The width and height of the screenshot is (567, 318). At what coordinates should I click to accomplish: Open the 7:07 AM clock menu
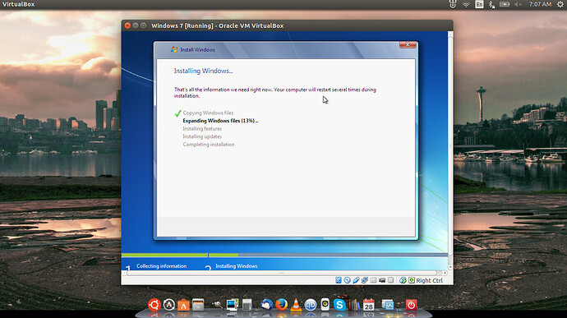tap(540, 4)
